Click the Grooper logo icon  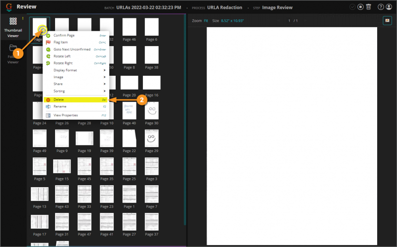click(9, 7)
